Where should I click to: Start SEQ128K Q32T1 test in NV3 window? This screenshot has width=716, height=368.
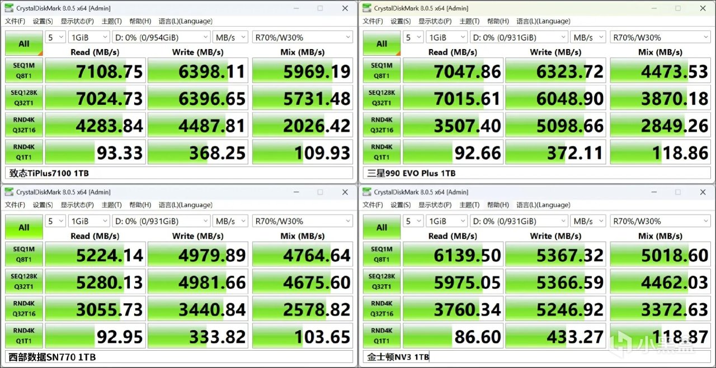(x=382, y=281)
